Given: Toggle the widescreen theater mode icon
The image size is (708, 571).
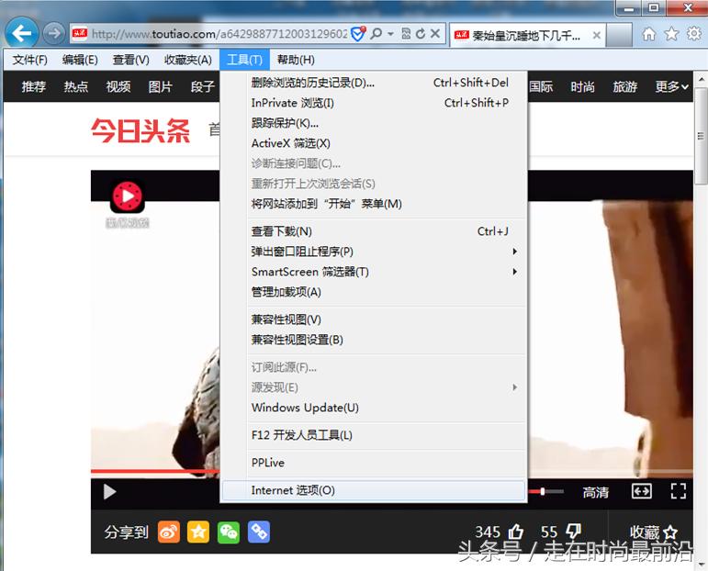Looking at the screenshot, I should [641, 491].
